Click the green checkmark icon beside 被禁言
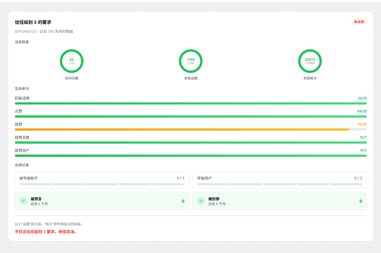Image resolution: width=381 pixels, height=253 pixels. (23, 201)
